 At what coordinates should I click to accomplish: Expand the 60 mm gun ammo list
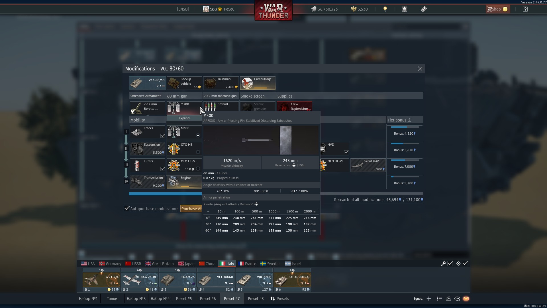[184, 118]
